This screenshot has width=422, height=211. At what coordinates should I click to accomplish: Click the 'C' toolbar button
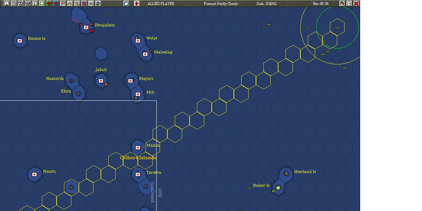tap(349, 3)
